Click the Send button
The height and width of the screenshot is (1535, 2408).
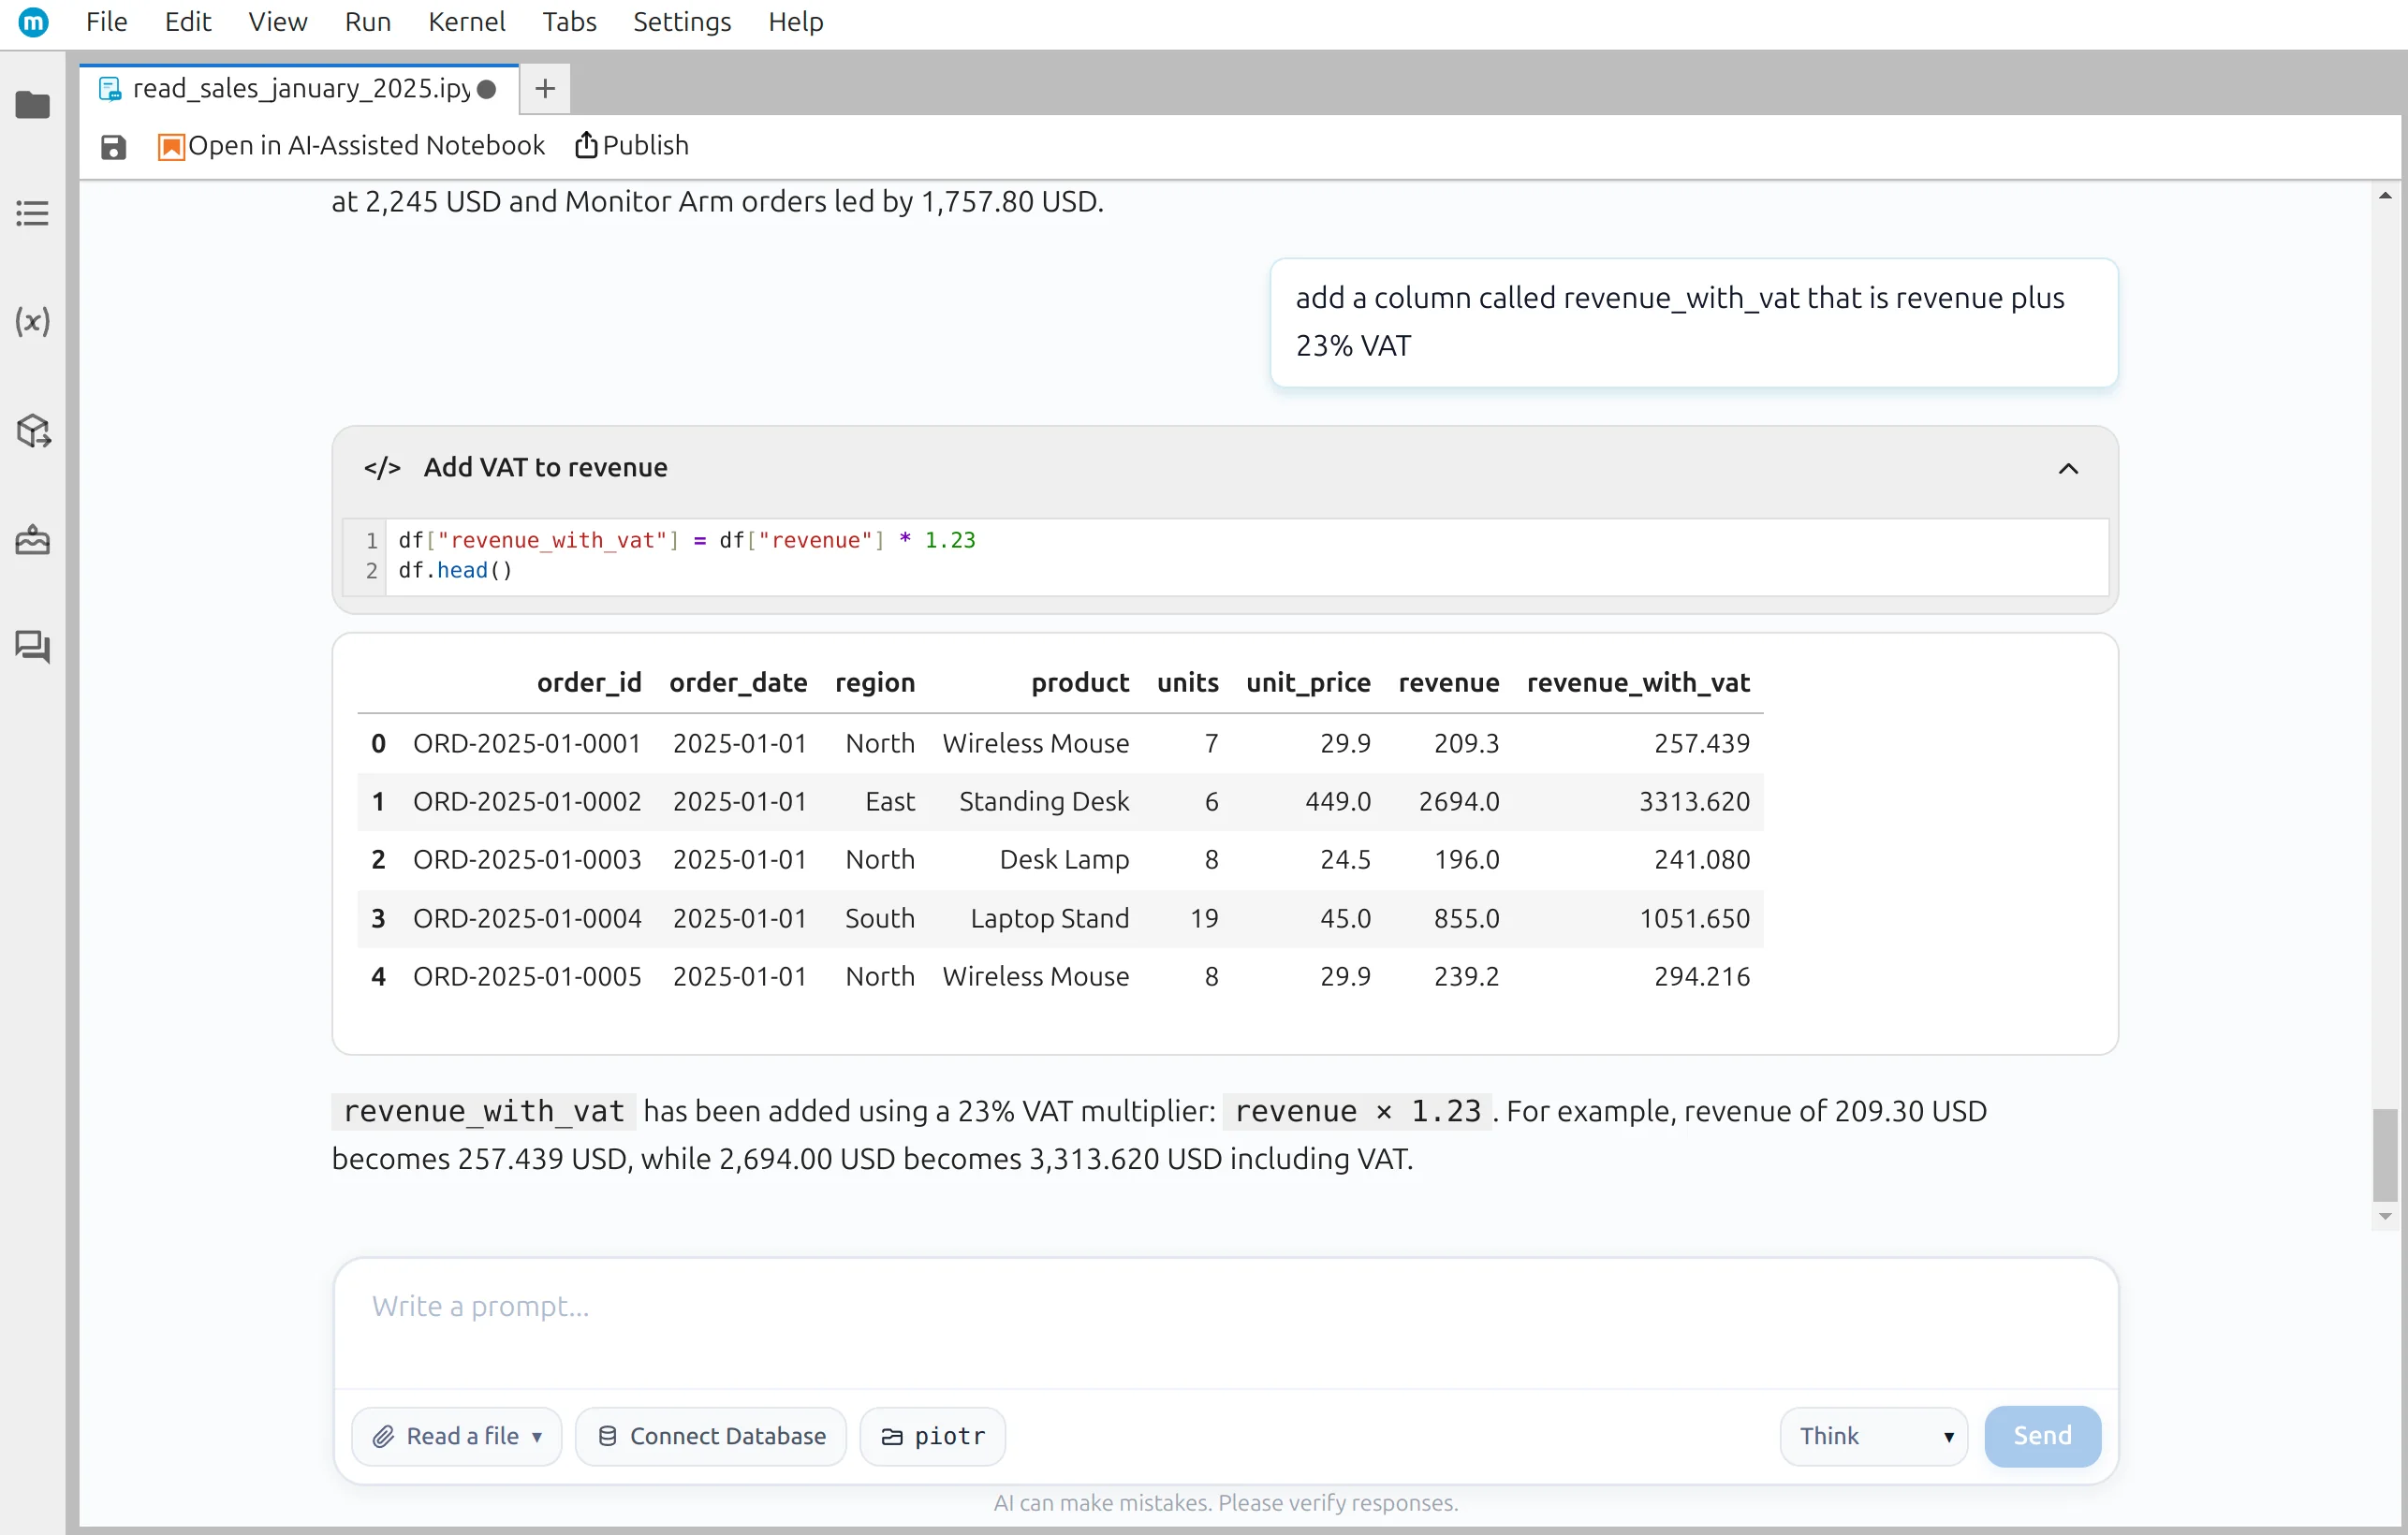click(x=2041, y=1436)
